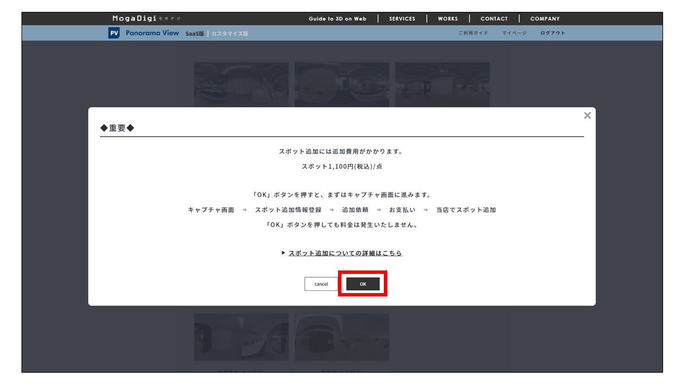Click text スポット追加には追加費用がかかります。
This screenshot has height=384, width=684.
[341, 151]
